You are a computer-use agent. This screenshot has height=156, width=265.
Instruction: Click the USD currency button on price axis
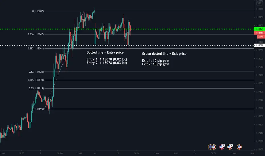pyautogui.click(x=259, y=3)
